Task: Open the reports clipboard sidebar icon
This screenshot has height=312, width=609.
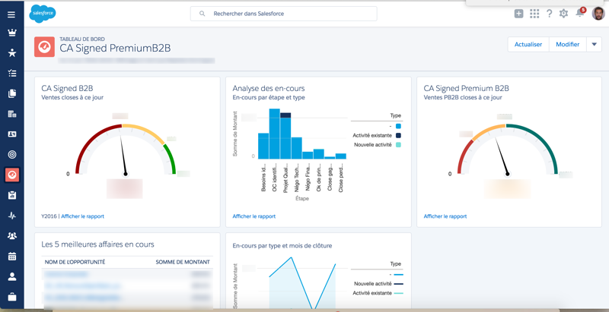Action: (x=12, y=195)
